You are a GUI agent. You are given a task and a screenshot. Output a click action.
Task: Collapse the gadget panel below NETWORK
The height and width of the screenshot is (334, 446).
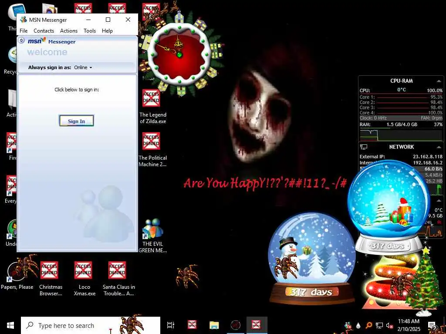pyautogui.click(x=439, y=200)
